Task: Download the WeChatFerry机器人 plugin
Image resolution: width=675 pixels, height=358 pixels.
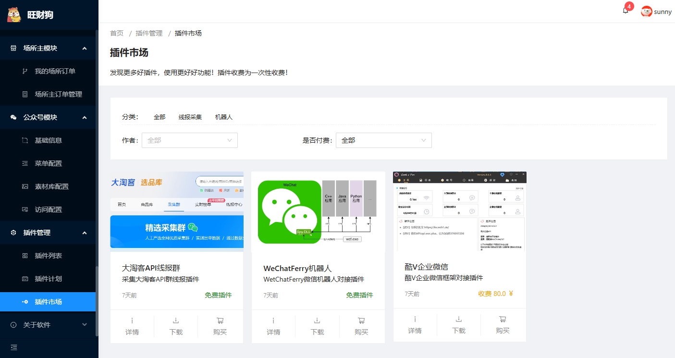Action: [317, 326]
